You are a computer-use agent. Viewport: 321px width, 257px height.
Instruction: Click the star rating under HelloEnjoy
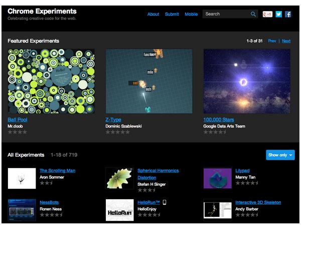tap(149, 215)
